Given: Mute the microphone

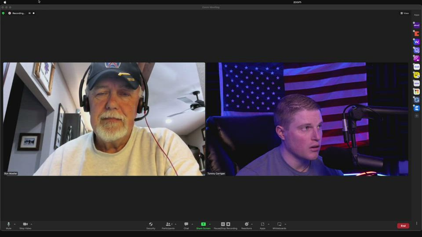Looking at the screenshot, I should pyautogui.click(x=8, y=225).
